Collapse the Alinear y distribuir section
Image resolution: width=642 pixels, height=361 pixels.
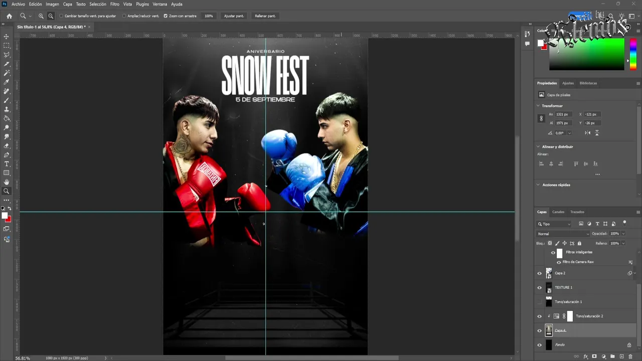click(538, 147)
